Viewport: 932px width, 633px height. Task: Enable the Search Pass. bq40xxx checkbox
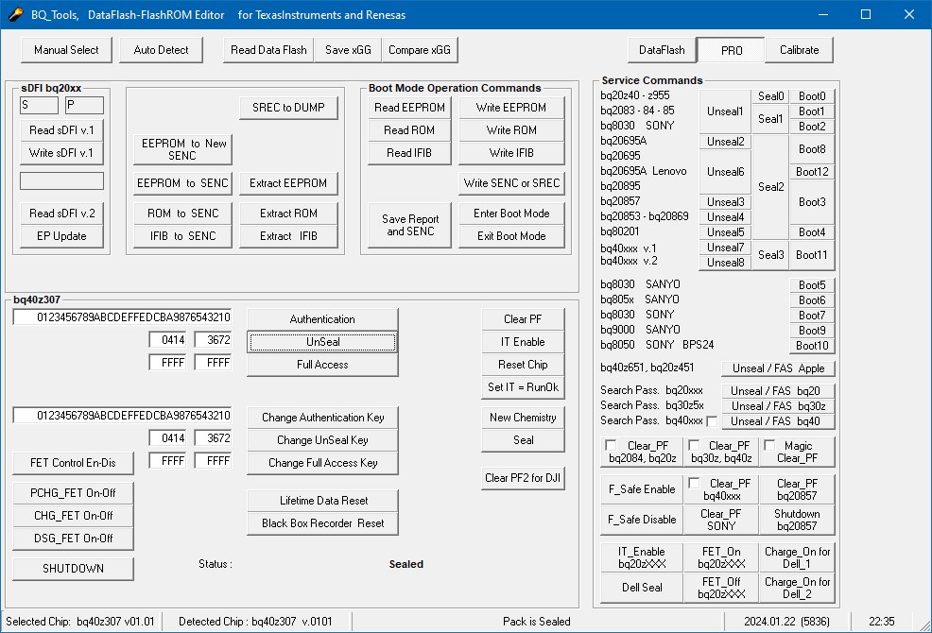712,421
